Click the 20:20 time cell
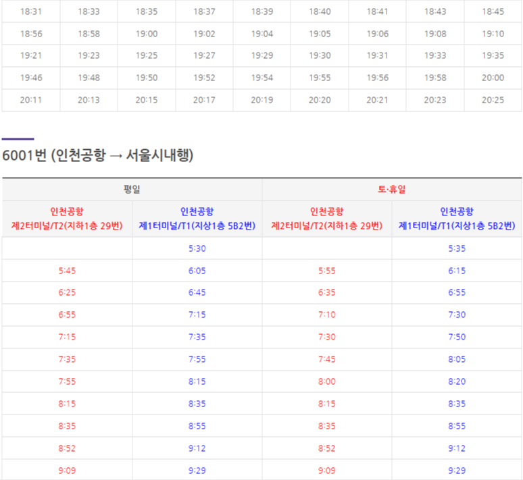The height and width of the screenshot is (480, 523). (x=320, y=100)
